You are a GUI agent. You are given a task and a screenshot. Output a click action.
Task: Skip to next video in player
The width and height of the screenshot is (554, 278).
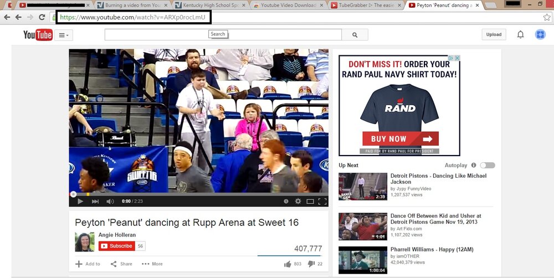95,202
